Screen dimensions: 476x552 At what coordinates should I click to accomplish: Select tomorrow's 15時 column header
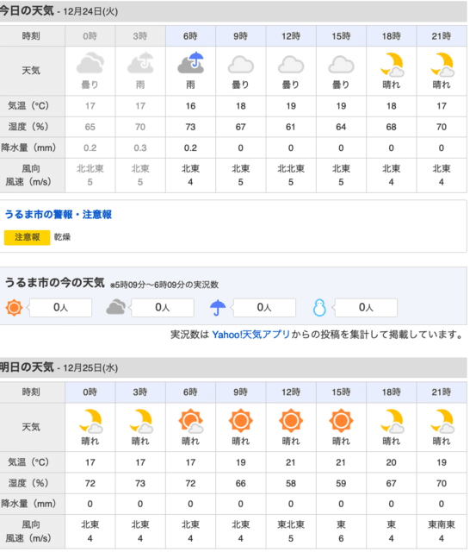point(341,392)
